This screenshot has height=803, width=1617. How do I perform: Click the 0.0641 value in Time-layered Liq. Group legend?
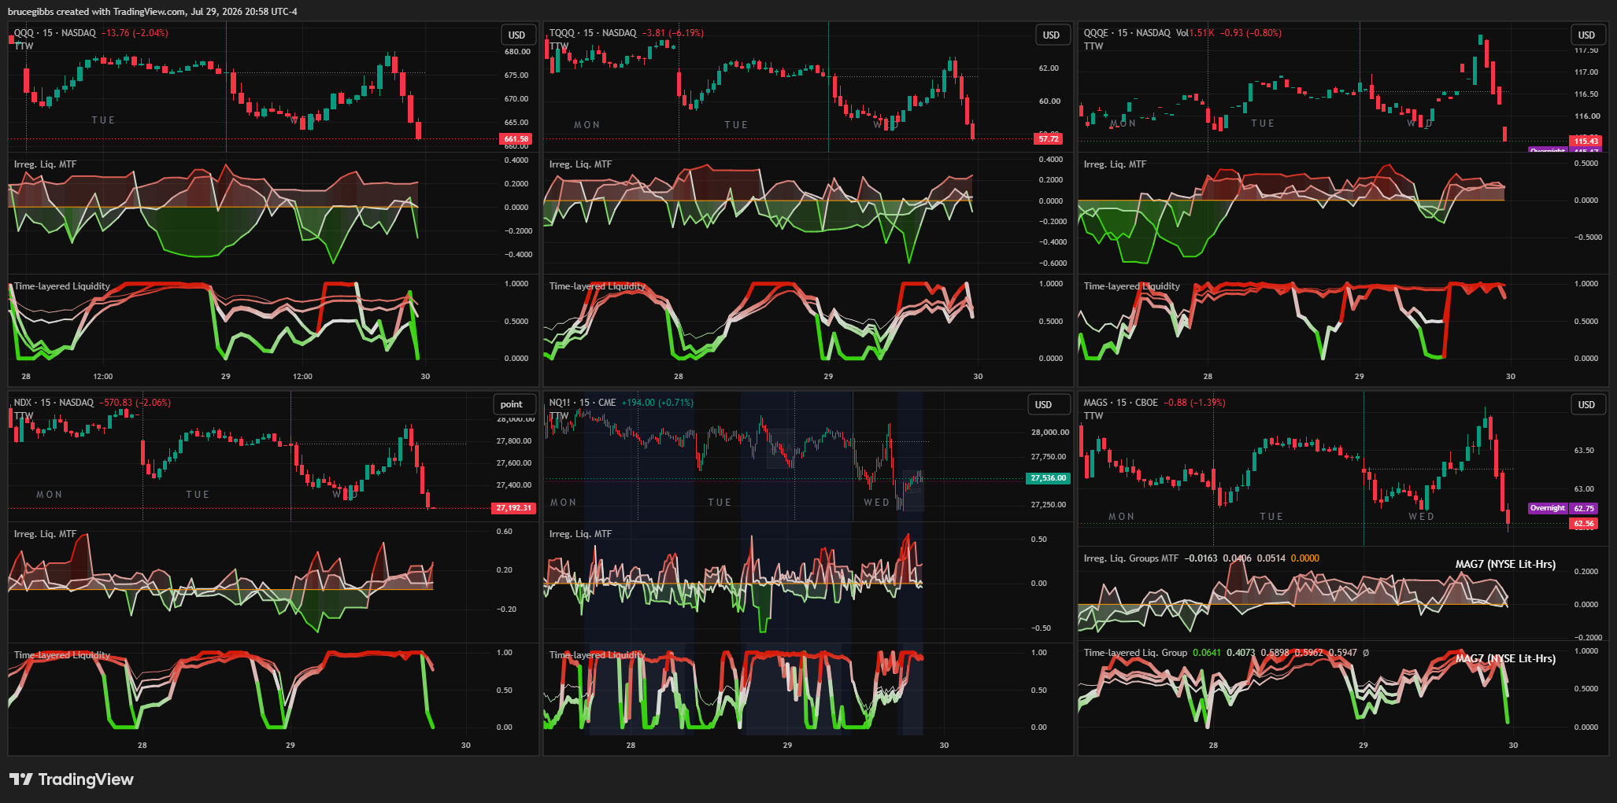point(1207,653)
